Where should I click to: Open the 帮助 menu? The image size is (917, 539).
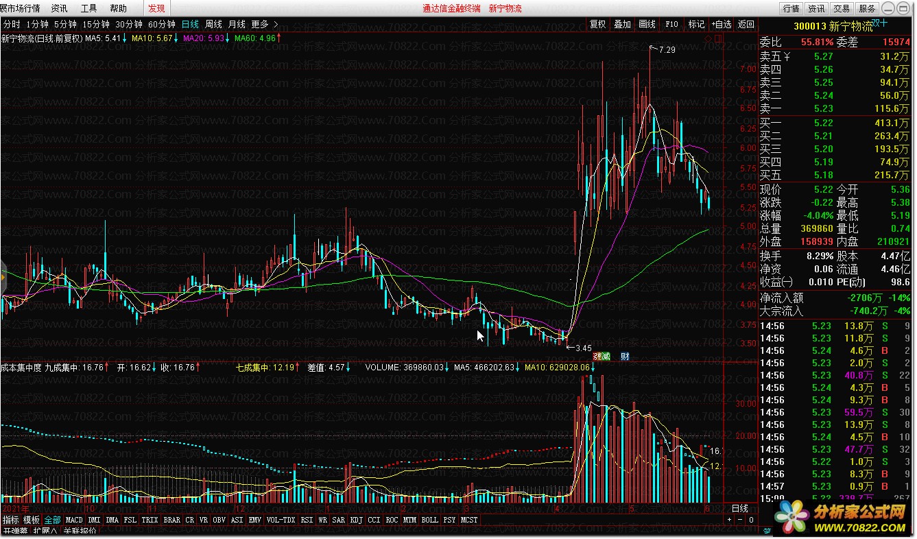118,8
